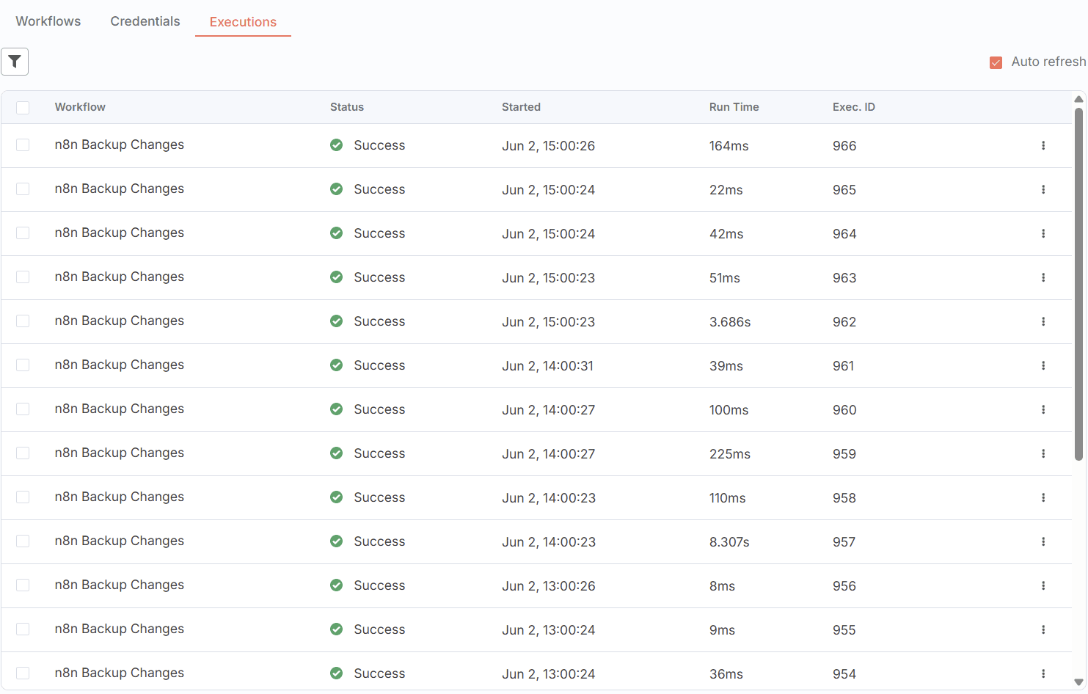Disable the Auto refresh checkbox
The height and width of the screenshot is (694, 1088).
point(996,62)
